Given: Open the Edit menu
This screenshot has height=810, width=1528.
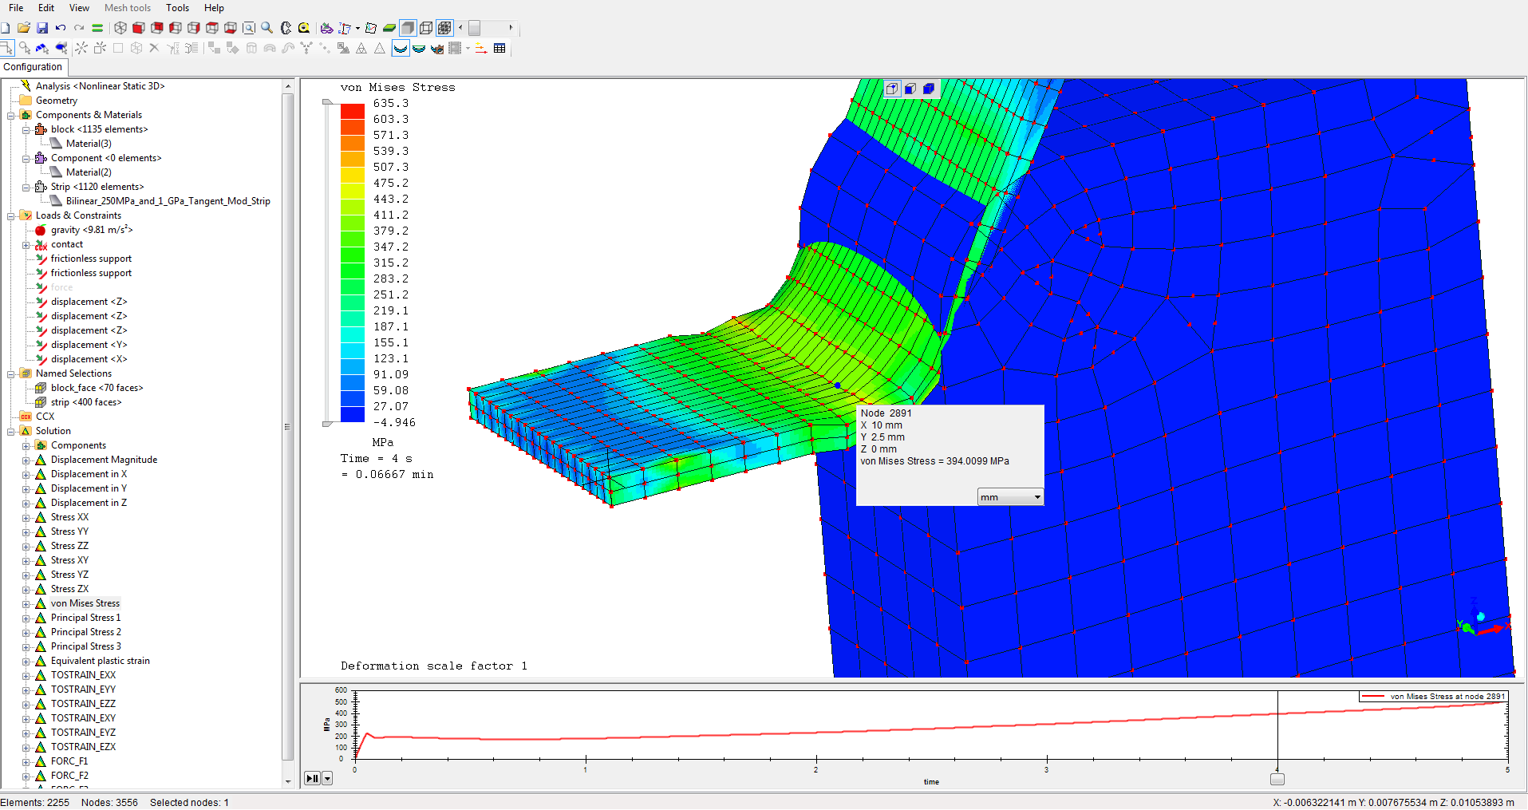Looking at the screenshot, I should tap(46, 8).
